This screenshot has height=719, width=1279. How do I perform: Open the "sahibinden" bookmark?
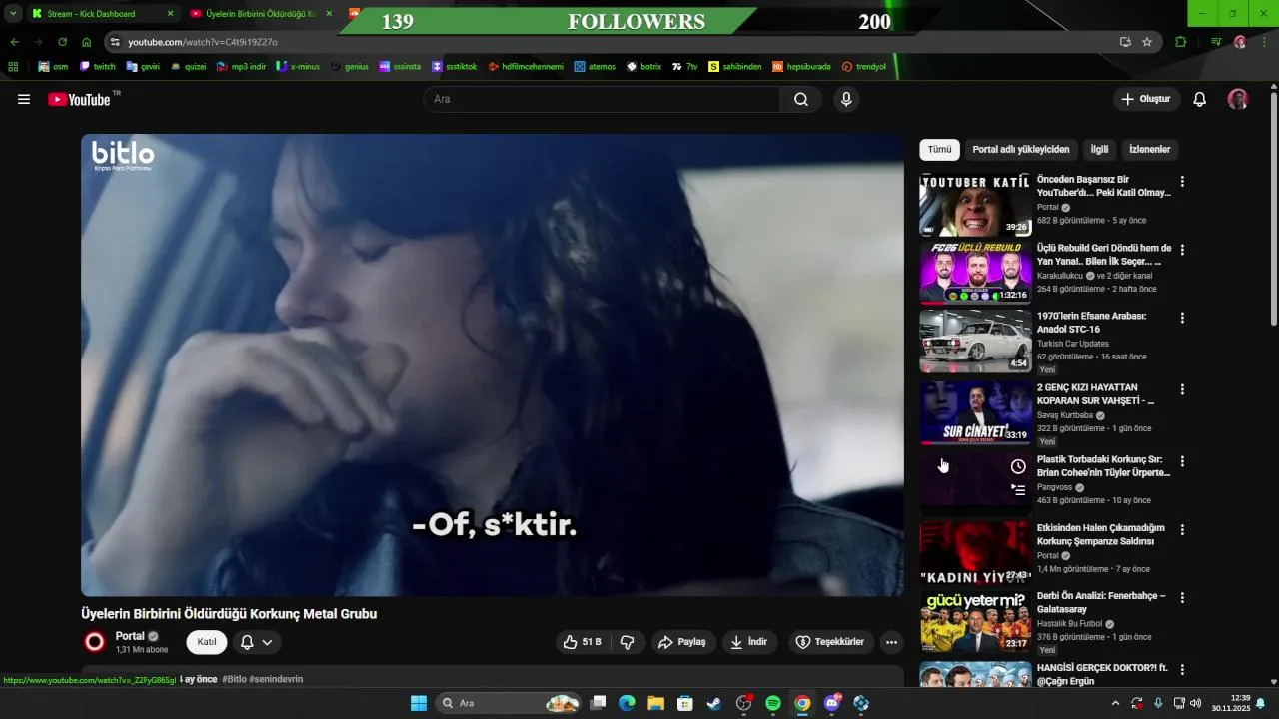click(735, 67)
